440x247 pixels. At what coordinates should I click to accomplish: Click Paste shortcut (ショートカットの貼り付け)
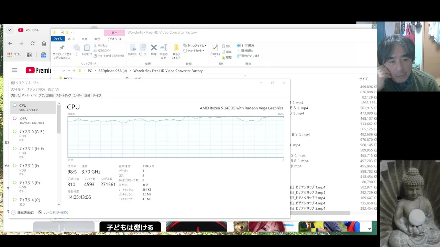pos(109,56)
